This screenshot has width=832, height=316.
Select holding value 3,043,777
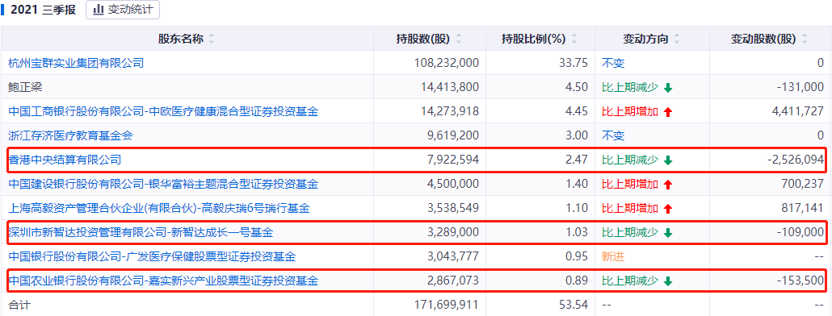point(452,256)
